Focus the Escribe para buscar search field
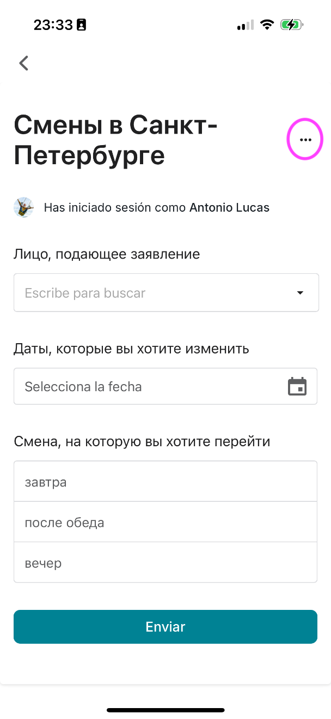The image size is (331, 719). click(166, 293)
